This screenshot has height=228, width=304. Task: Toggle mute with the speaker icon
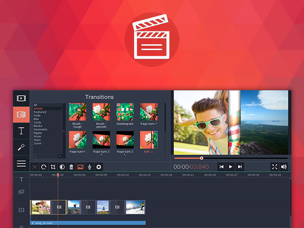(x=284, y=166)
